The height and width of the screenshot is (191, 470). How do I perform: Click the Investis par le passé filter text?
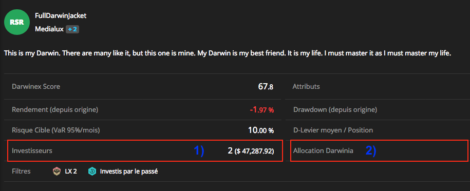coord(129,171)
